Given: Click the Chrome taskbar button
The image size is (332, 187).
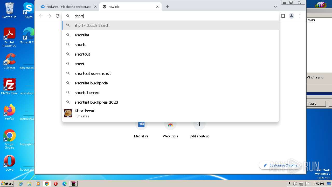Looking at the screenshot, I should point(47,184).
